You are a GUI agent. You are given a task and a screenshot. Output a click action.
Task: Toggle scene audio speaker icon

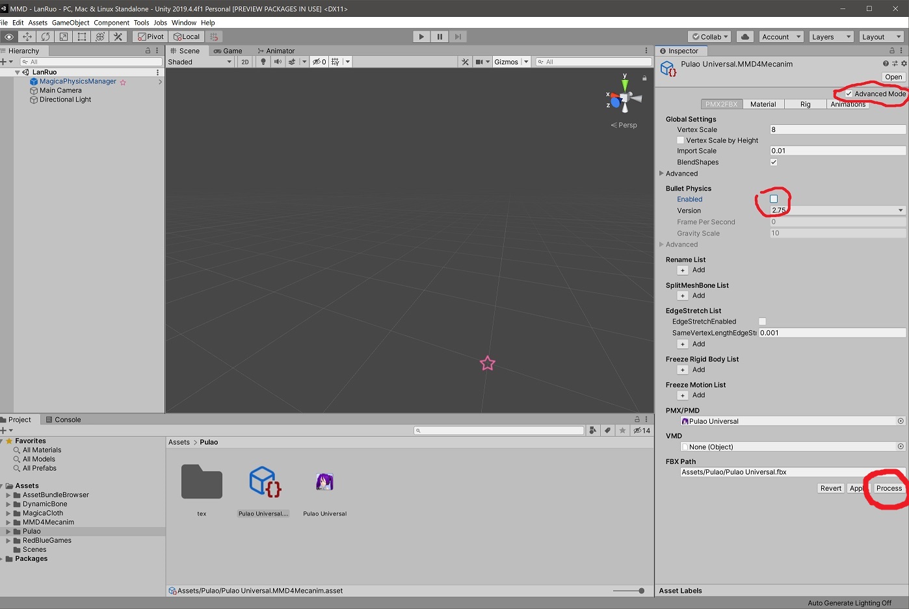(278, 62)
